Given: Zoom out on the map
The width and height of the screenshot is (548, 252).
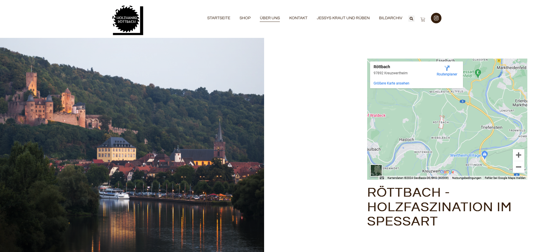Looking at the screenshot, I should [518, 167].
